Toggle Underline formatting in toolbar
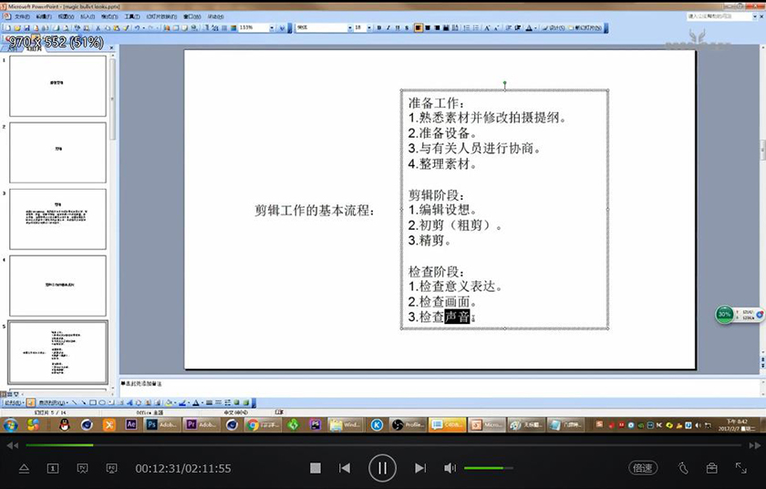Screen dimensions: 766x489 [398, 28]
